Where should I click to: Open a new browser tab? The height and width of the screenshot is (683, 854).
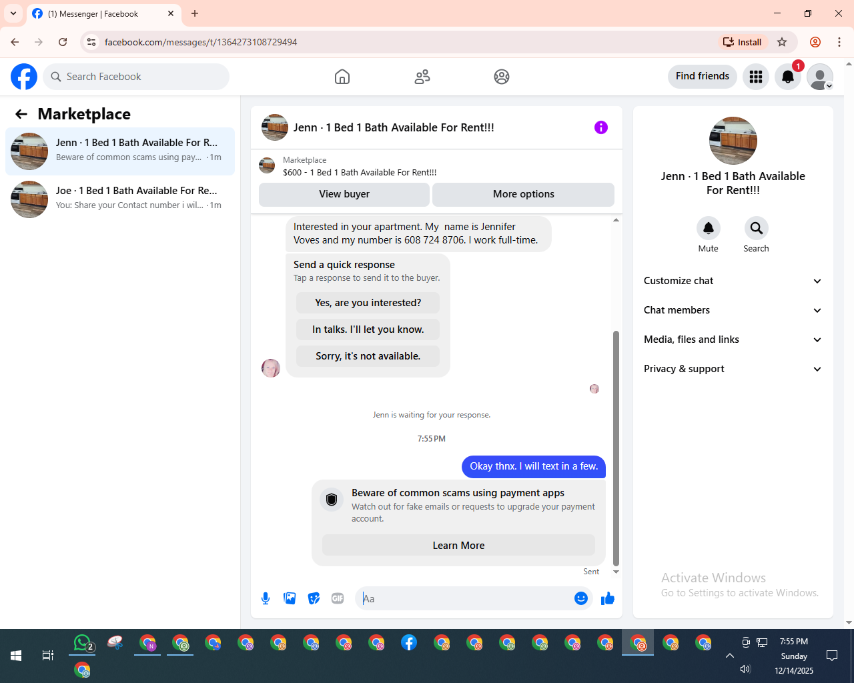coord(195,13)
